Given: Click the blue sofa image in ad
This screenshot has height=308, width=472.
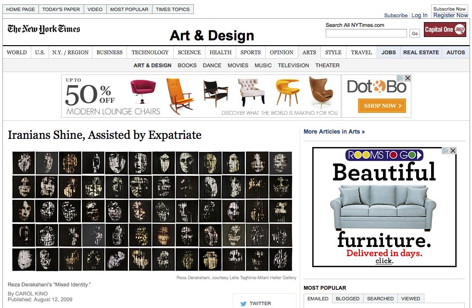Looking at the screenshot, I should click(383, 208).
